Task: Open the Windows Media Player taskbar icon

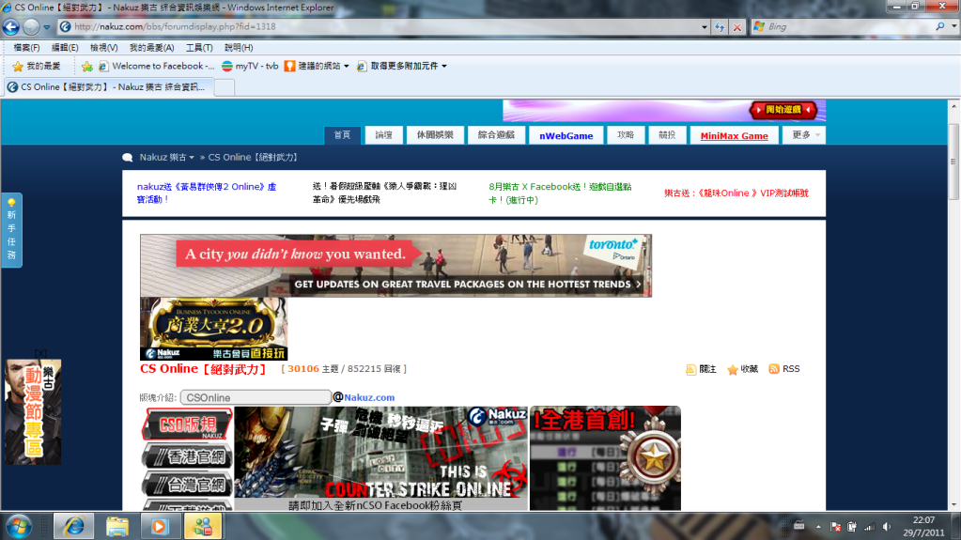Action: click(160, 527)
